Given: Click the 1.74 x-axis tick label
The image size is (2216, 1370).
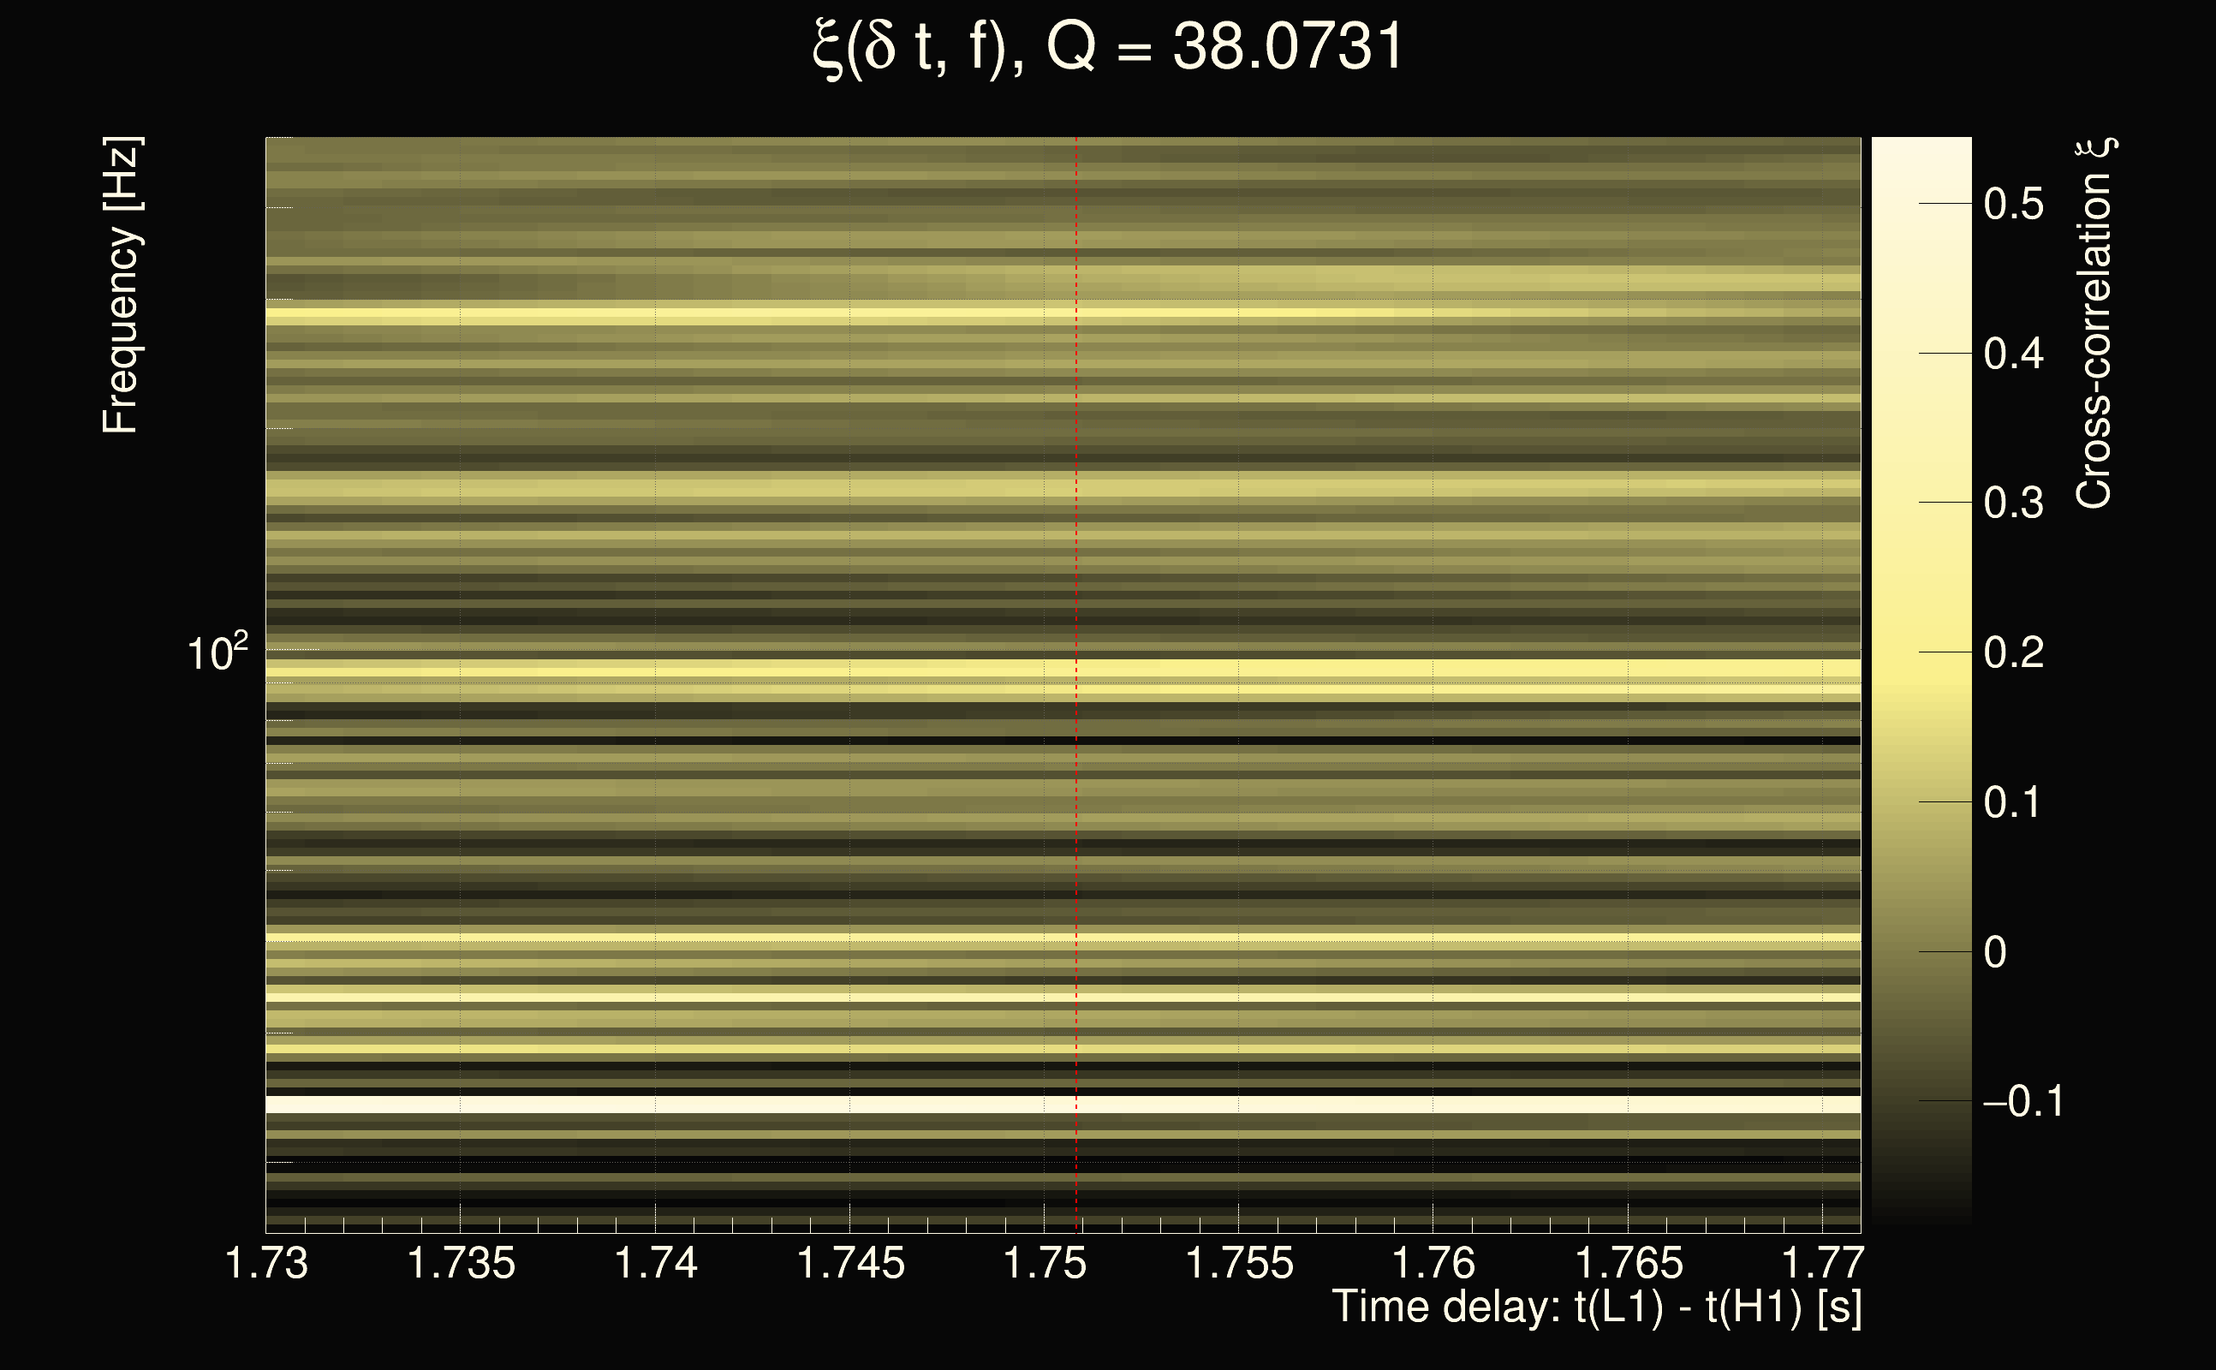Looking at the screenshot, I should coord(656,1263).
